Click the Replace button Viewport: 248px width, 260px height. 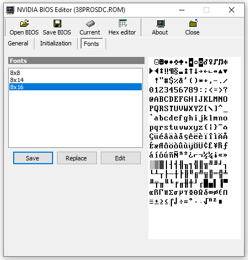[x=77, y=158]
